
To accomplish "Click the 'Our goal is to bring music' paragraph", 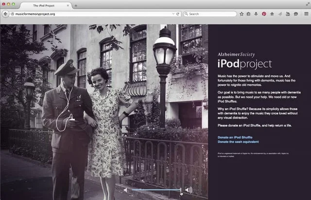I will [259, 97].
